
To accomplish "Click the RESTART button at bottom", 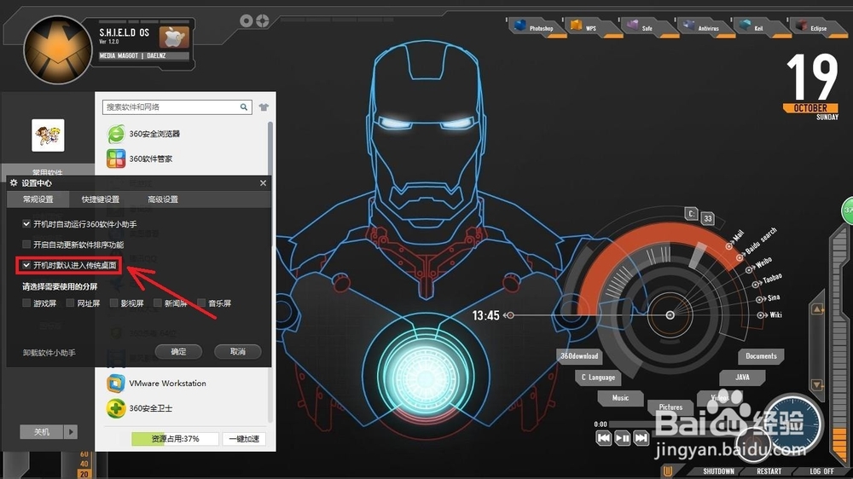I will click(769, 471).
